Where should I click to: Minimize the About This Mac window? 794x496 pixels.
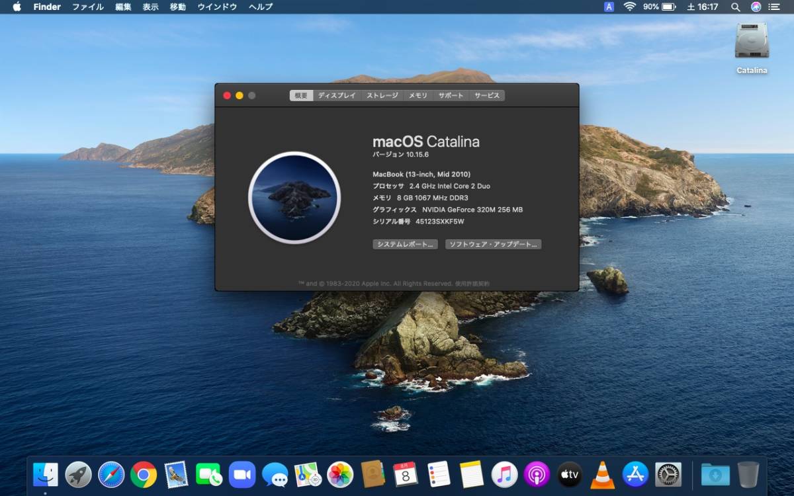pos(240,95)
